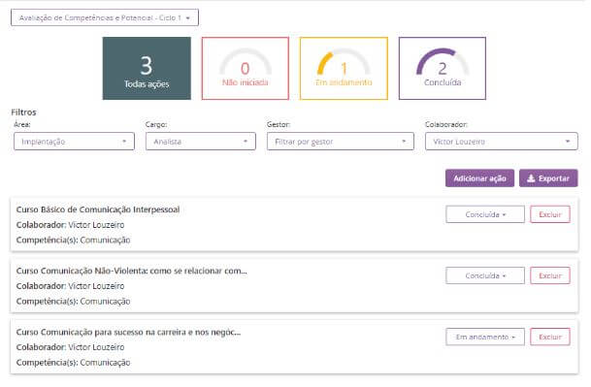Open the Filtrar por gestor dropdown
Viewport: 591px width, 387px height.
[341, 142]
